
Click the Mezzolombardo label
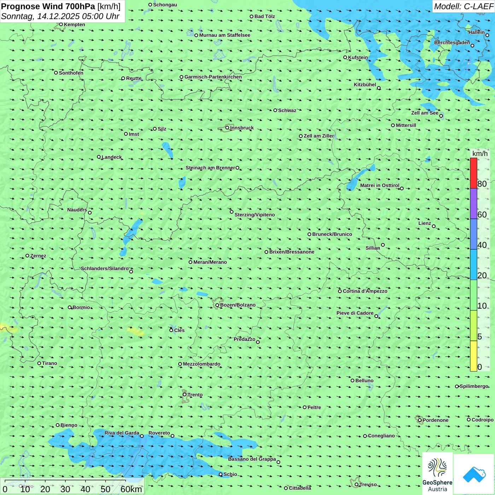pyautogui.click(x=202, y=364)
